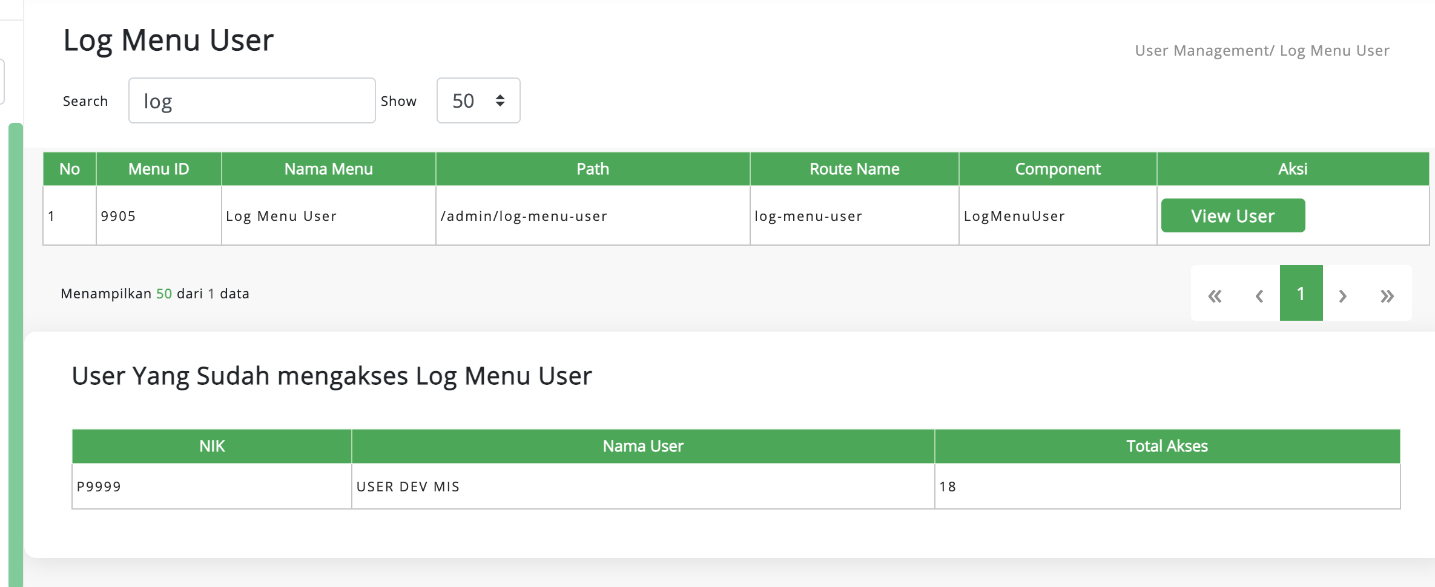
Task: Go to previous page arrow
Action: (x=1259, y=295)
